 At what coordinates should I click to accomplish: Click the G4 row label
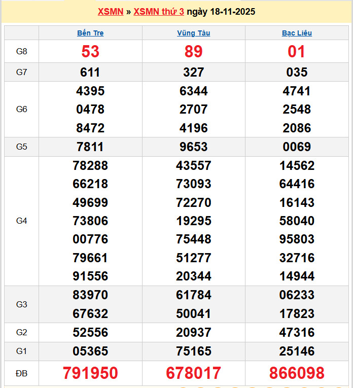point(21,221)
